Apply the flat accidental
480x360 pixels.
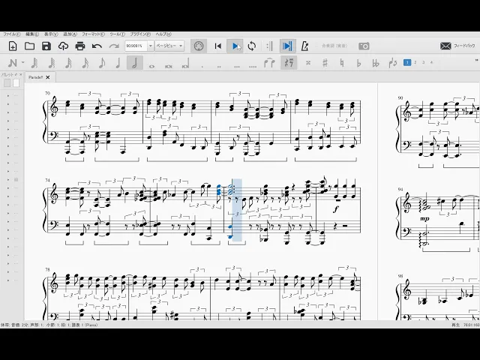click(358, 63)
